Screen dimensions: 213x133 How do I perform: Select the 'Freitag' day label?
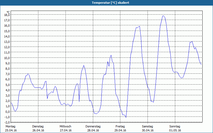click(120, 127)
